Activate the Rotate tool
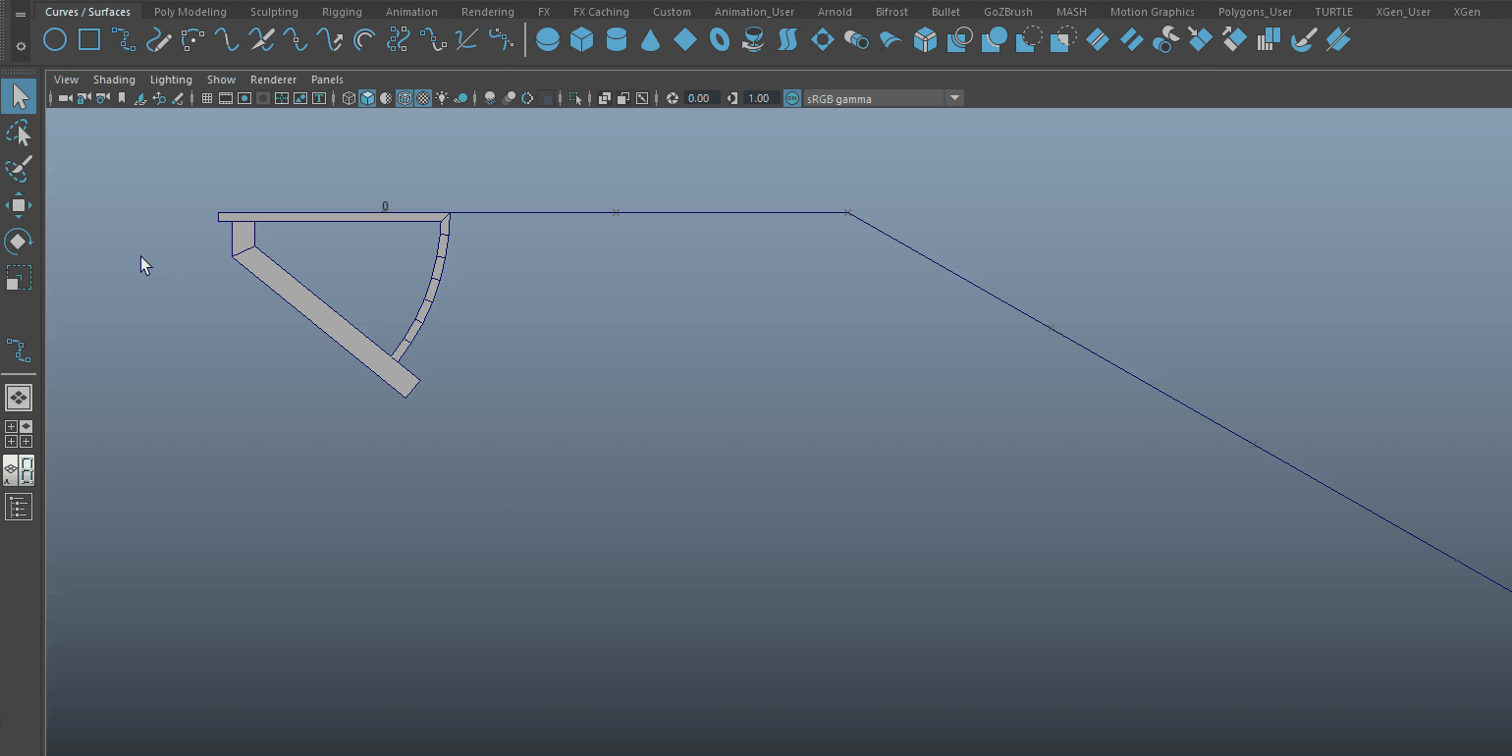Screen dimensions: 1512x756 (19, 242)
